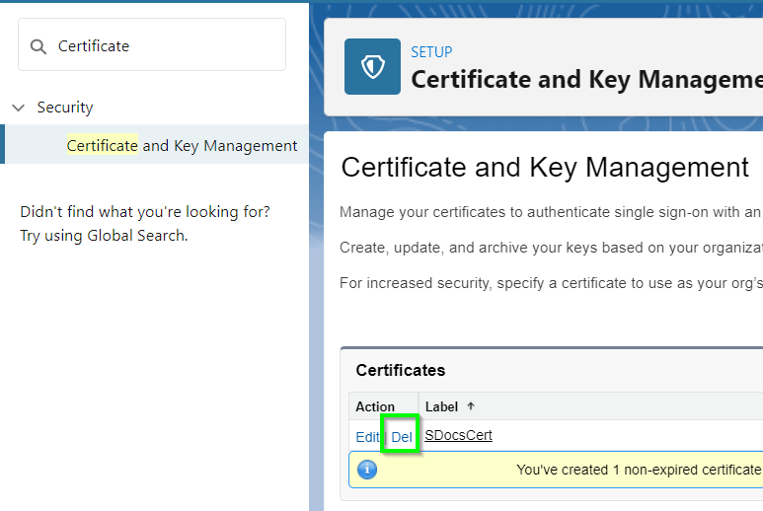The width and height of the screenshot is (763, 511).
Task: Click the shield icon in the Setup header
Action: point(373,67)
